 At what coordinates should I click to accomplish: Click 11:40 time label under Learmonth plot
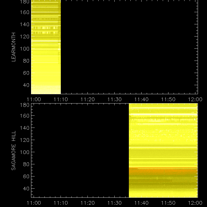141,99
